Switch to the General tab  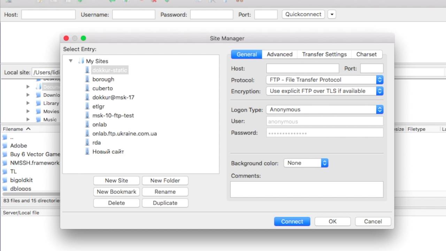(x=247, y=54)
